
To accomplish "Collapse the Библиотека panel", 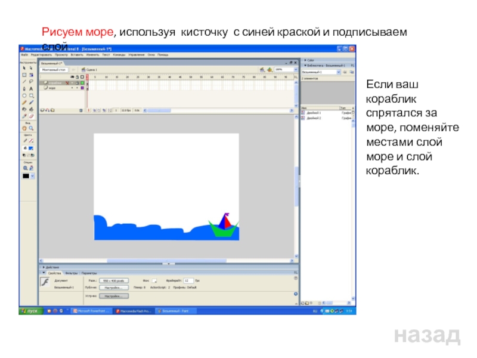I will click(305, 66).
